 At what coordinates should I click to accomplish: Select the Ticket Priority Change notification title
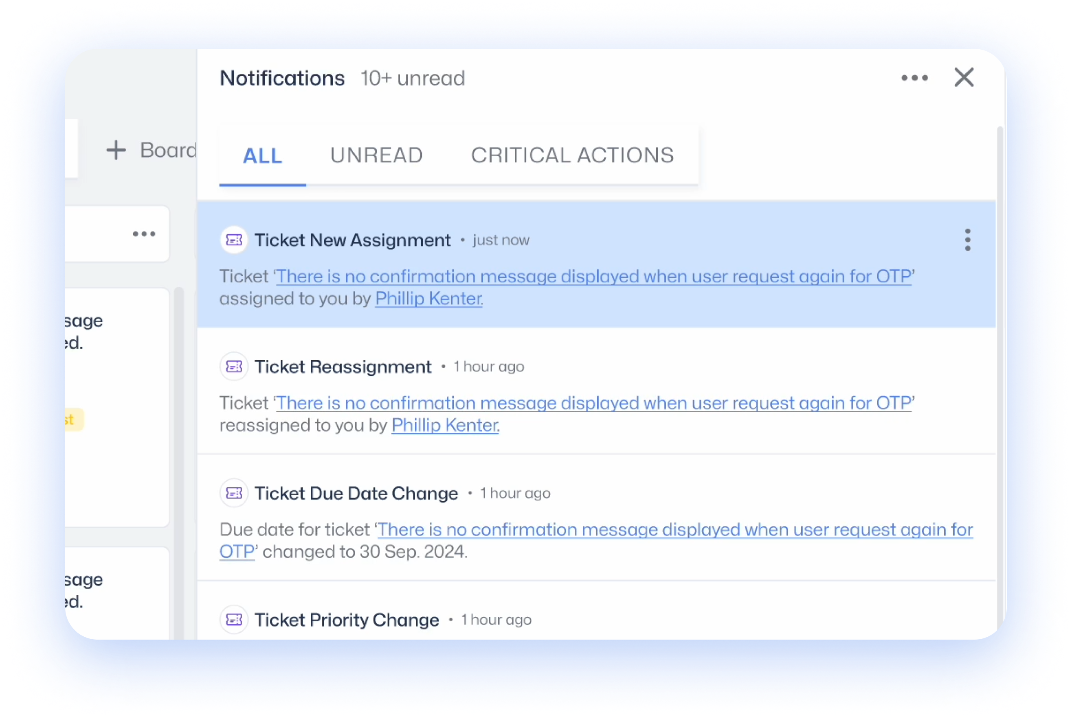(x=347, y=620)
